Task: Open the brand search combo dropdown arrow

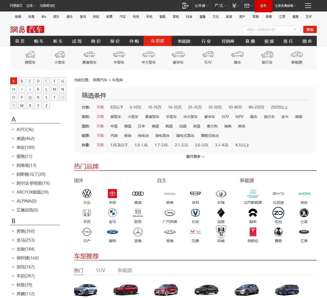Action: click(x=295, y=29)
